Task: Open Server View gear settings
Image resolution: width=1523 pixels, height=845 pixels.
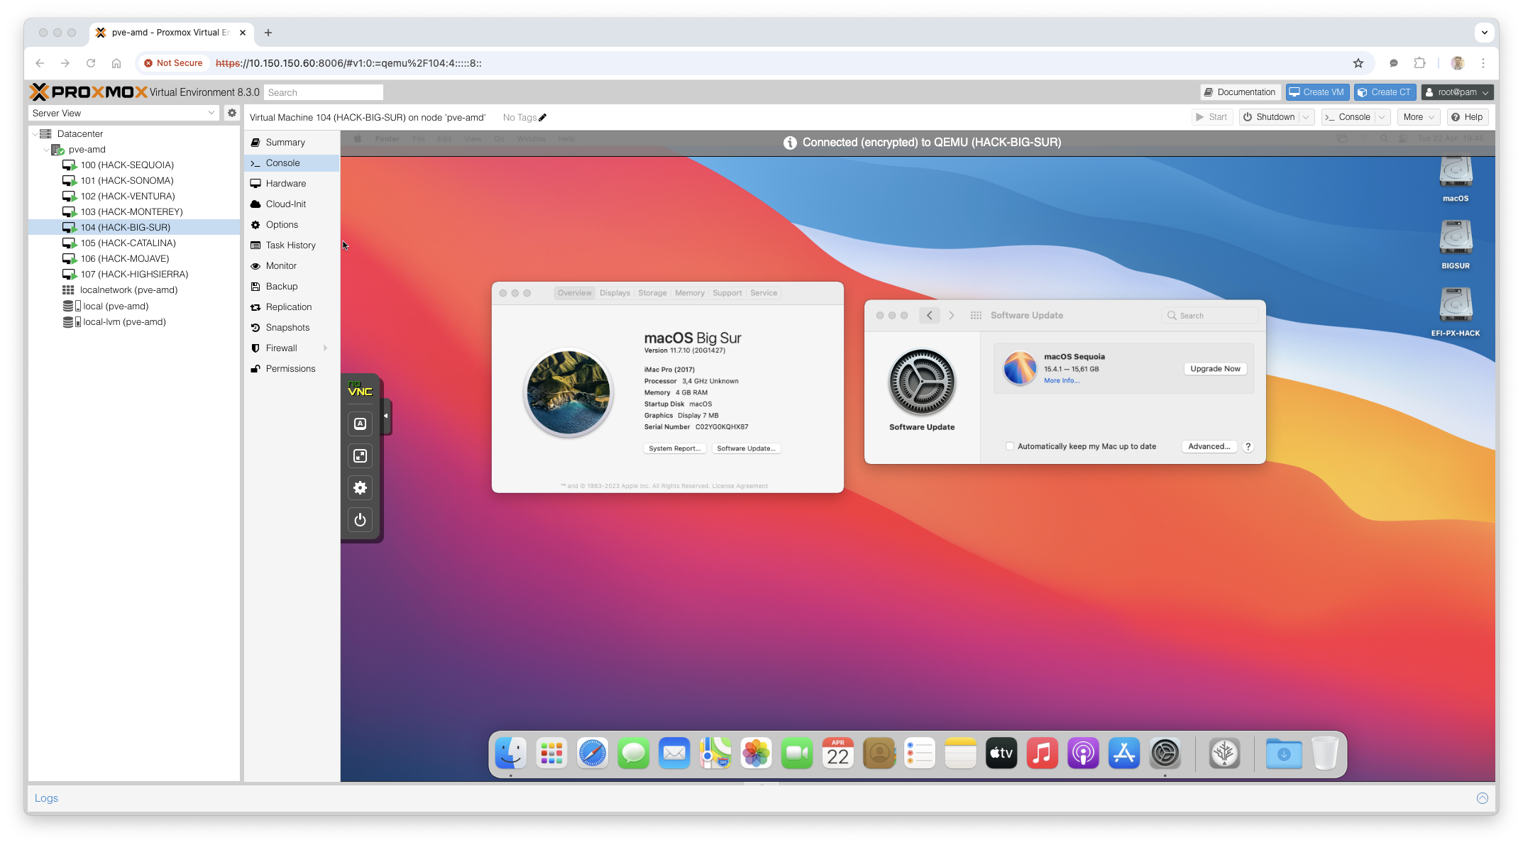Action: point(231,113)
